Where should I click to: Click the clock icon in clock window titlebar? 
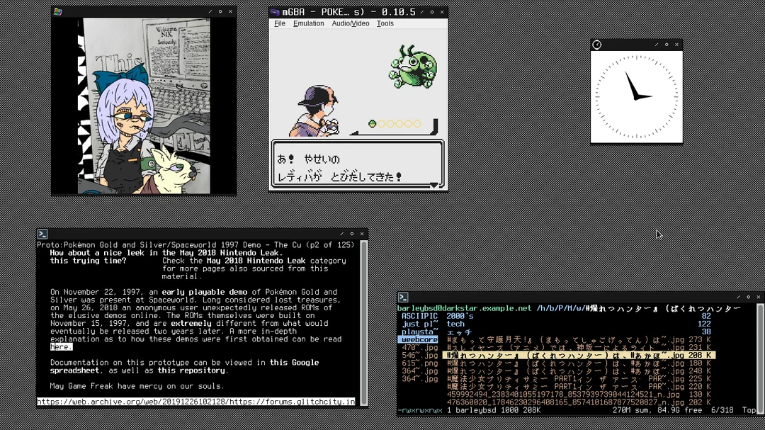596,45
